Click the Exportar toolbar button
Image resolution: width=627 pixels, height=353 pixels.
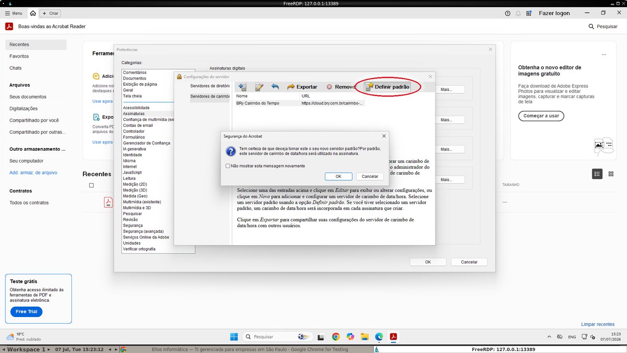302,87
